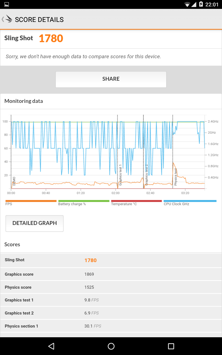Tap the SHARE button
Viewport: 222px width, 355px height.
(x=111, y=79)
